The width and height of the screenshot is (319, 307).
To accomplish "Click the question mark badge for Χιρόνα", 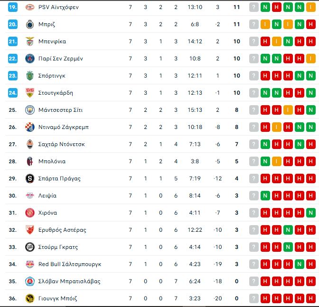I will tap(254, 213).
